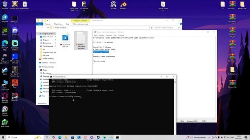The height and width of the screenshot is (140, 250).
Task: Open the Файл menu in Notepad
Action: (x=95, y=35)
